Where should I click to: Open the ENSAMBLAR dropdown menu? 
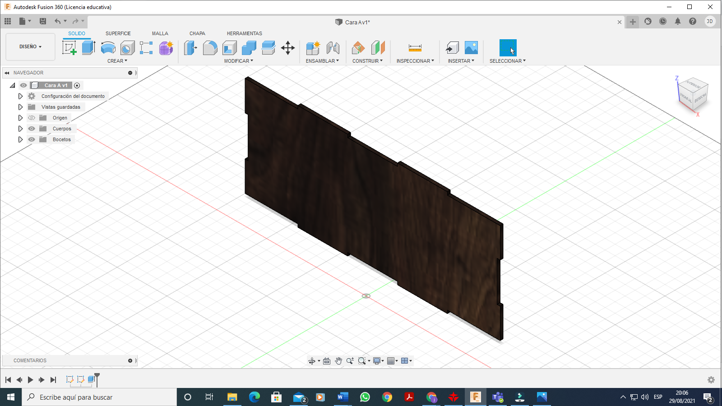(x=322, y=61)
